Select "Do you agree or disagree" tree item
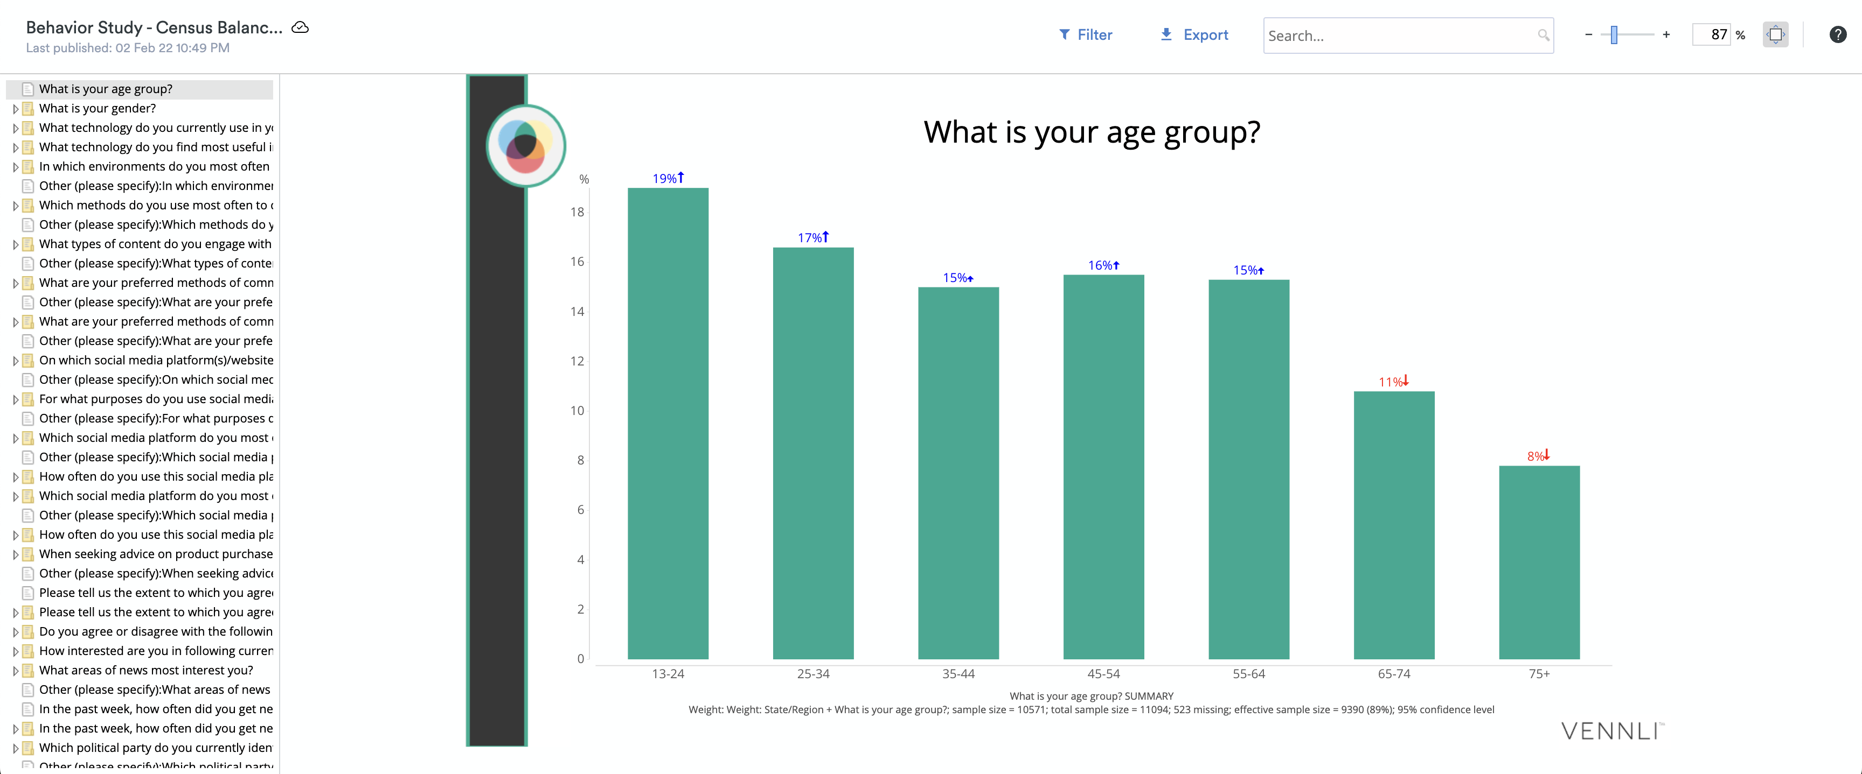The width and height of the screenshot is (1862, 774). tap(155, 631)
